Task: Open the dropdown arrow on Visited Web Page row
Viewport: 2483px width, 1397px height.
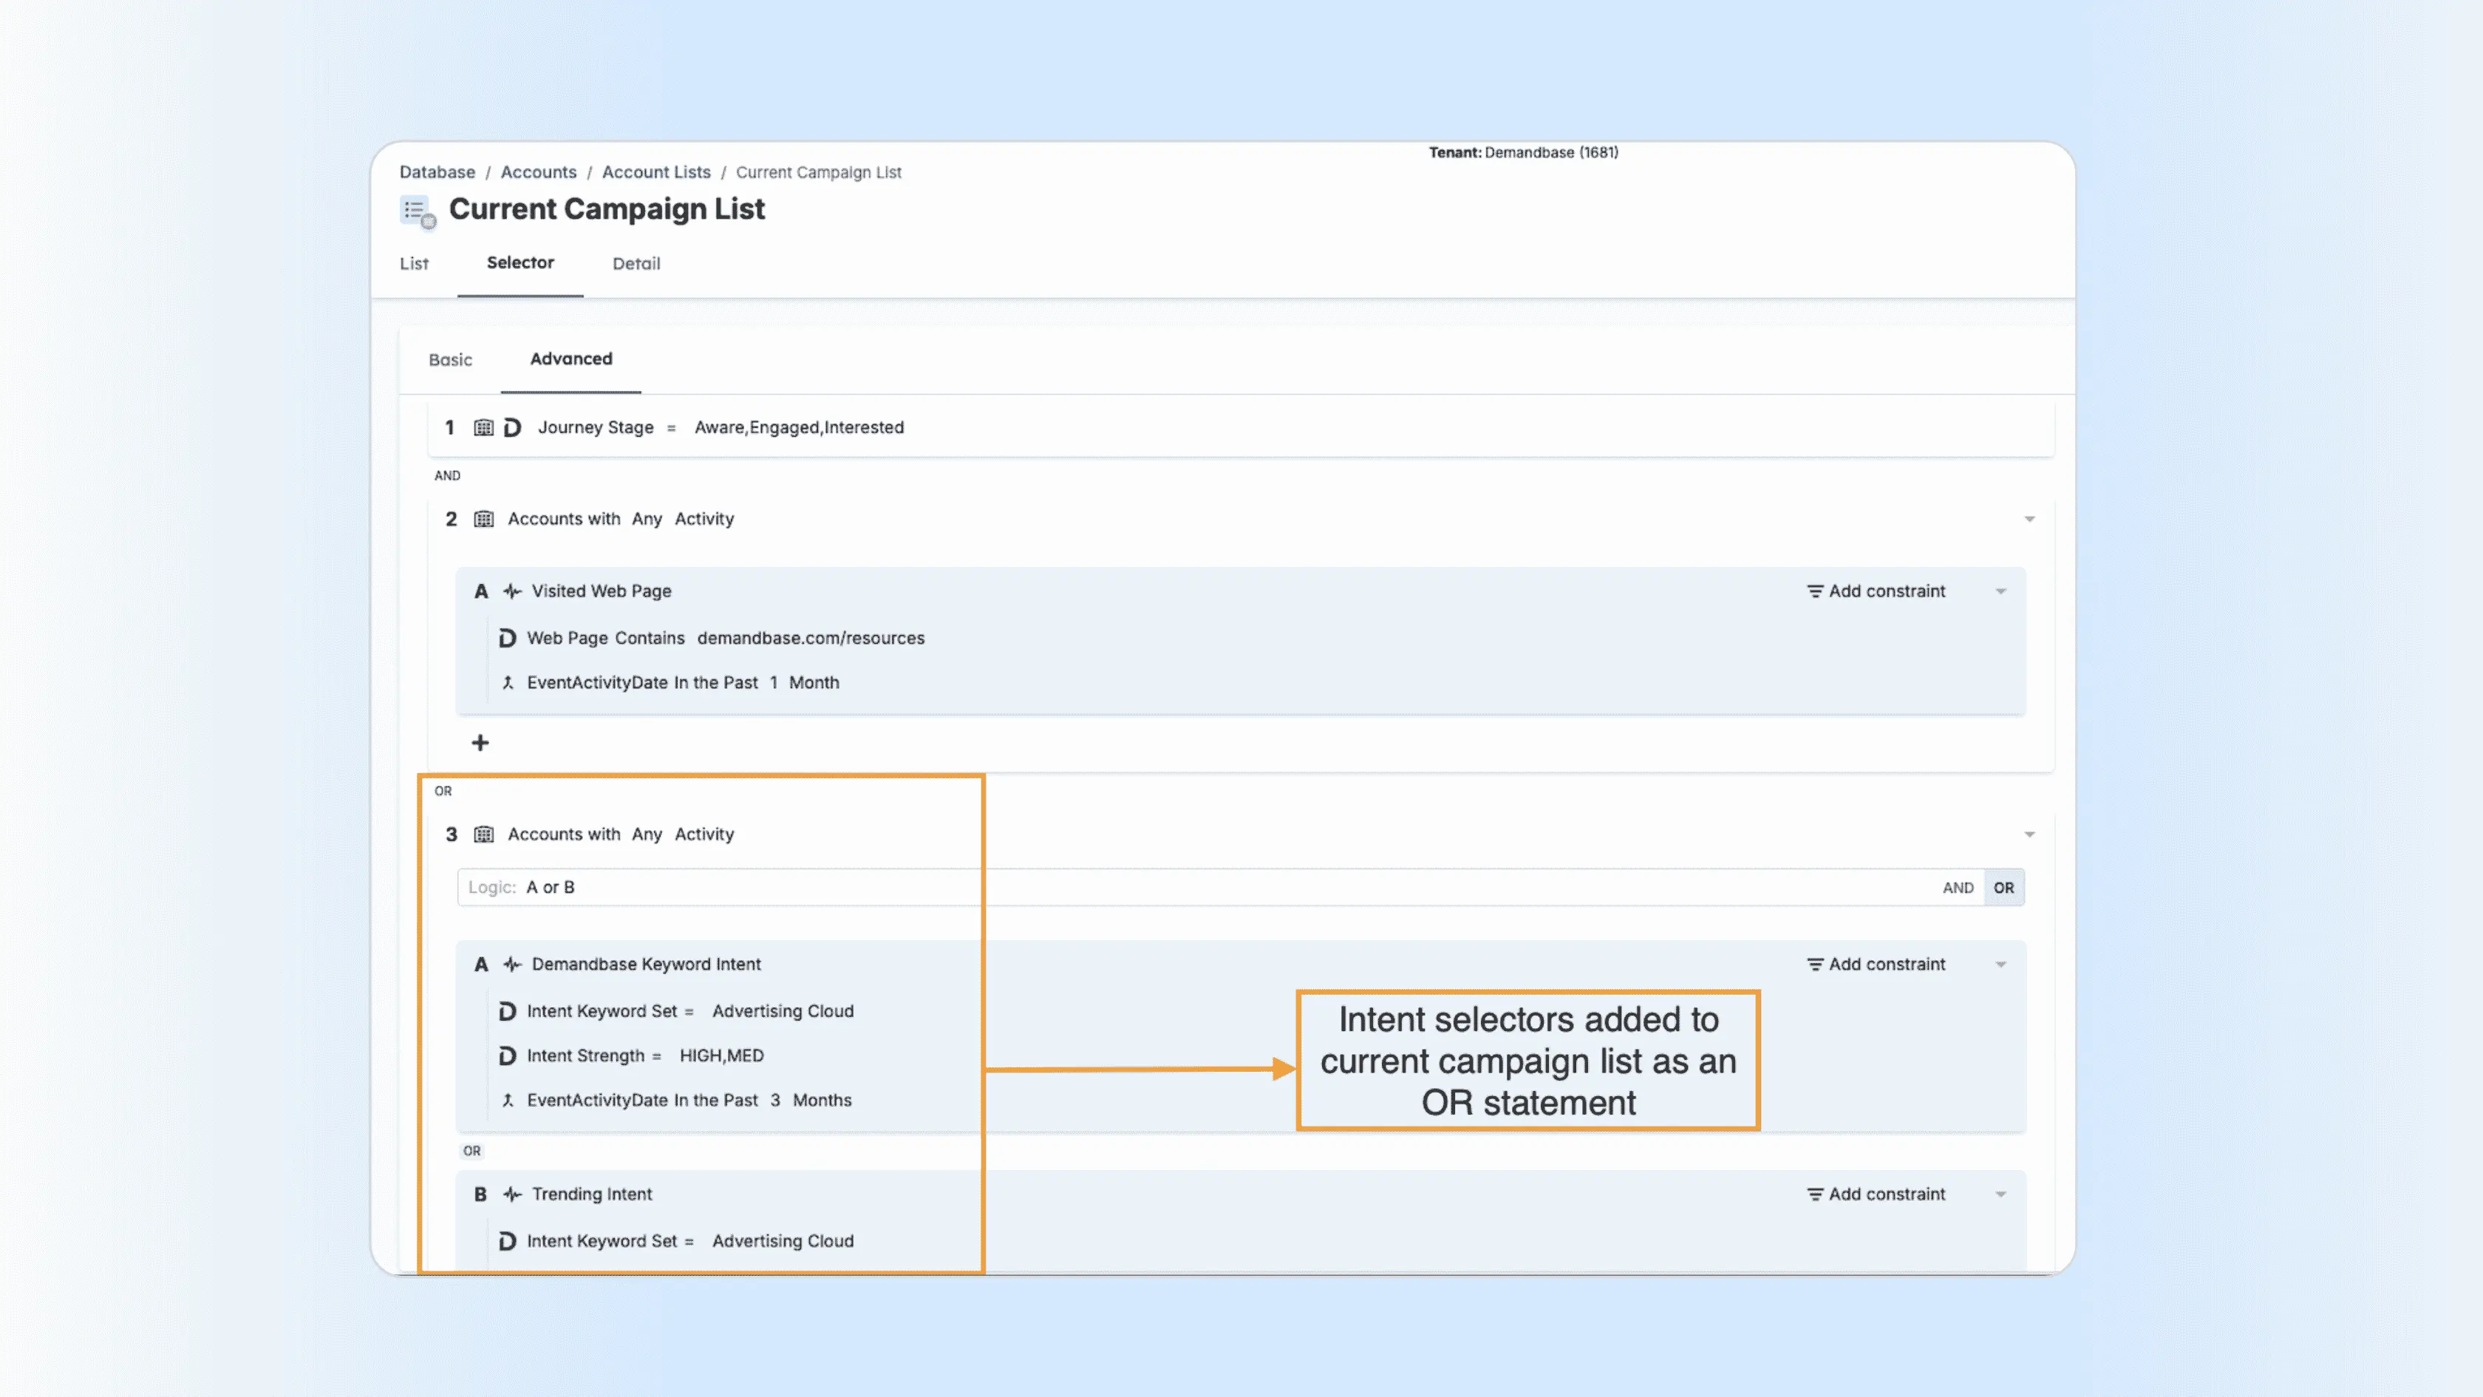Action: [x=2000, y=591]
